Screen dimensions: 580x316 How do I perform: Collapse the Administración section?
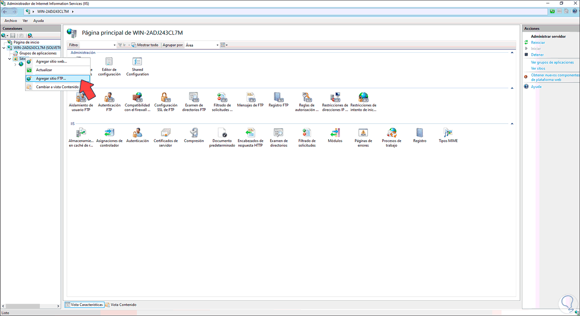coord(512,53)
